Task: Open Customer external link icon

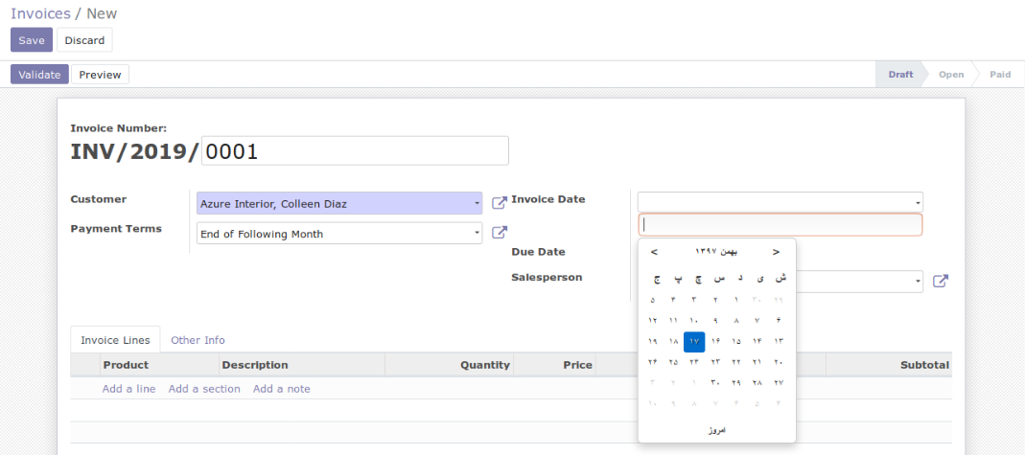Action: coord(500,203)
